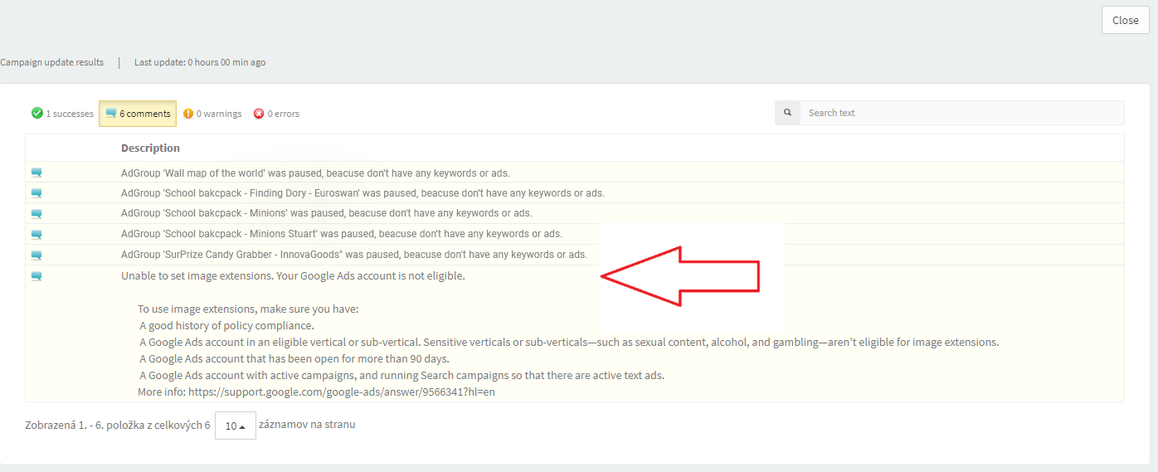
Task: Click the 'záznamov na stranu' label
Action: (307, 425)
